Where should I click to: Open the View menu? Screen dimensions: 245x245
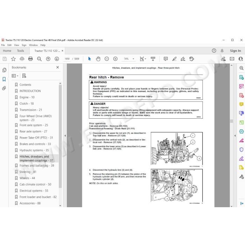tap(16, 45)
